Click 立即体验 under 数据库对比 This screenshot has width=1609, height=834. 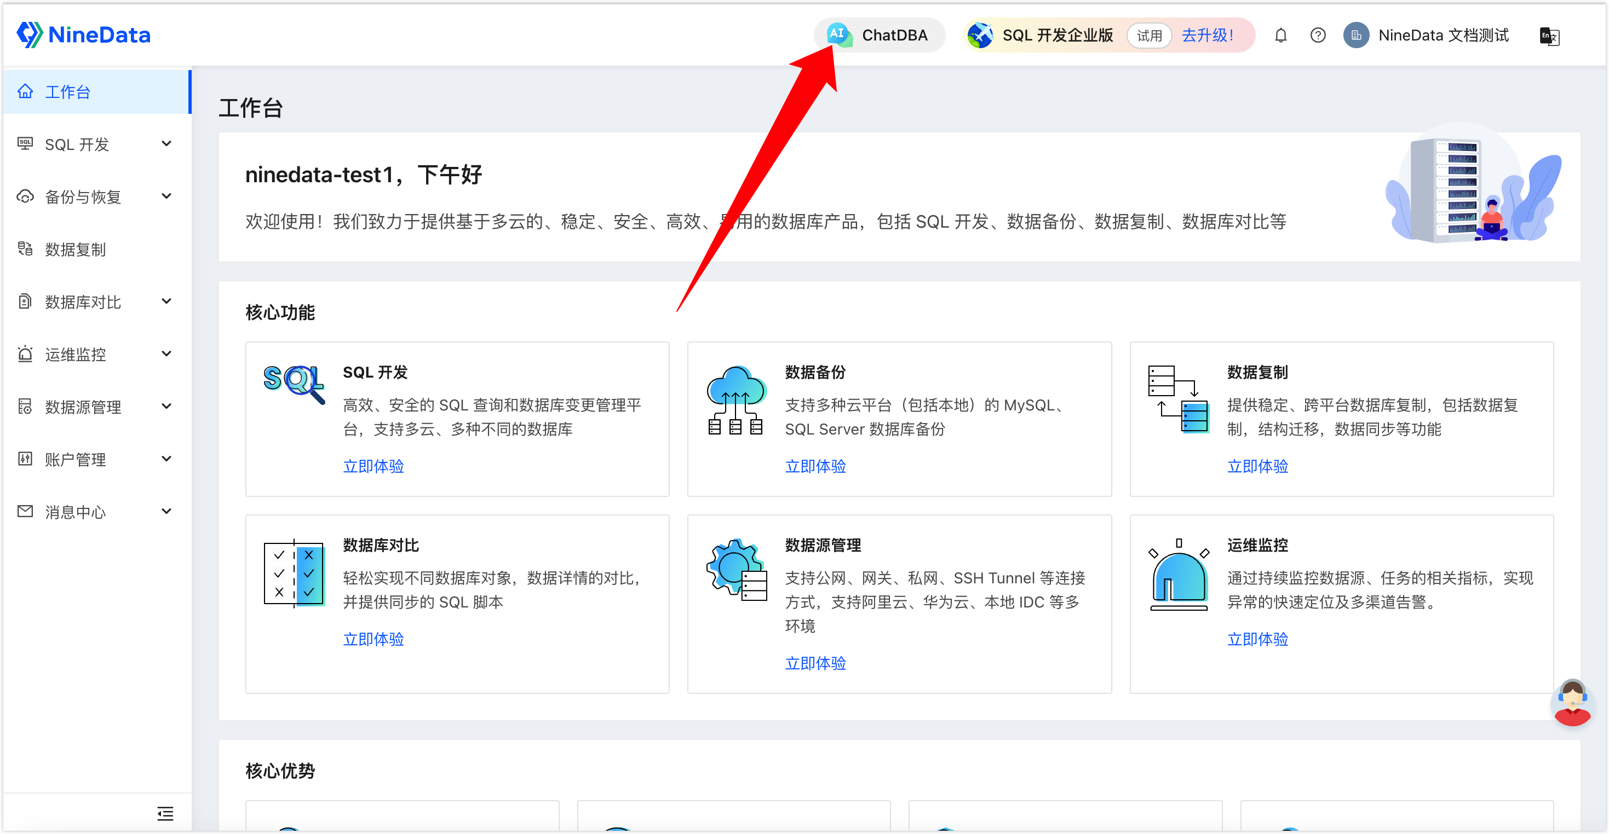373,639
